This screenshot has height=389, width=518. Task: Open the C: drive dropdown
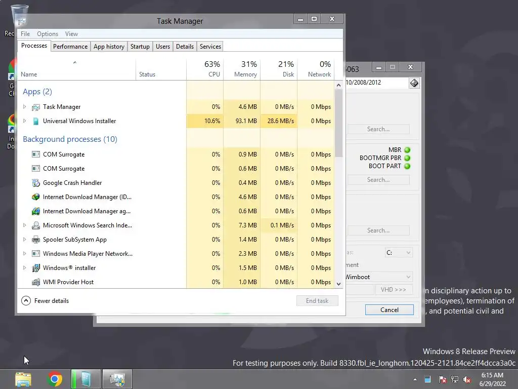click(x=399, y=253)
